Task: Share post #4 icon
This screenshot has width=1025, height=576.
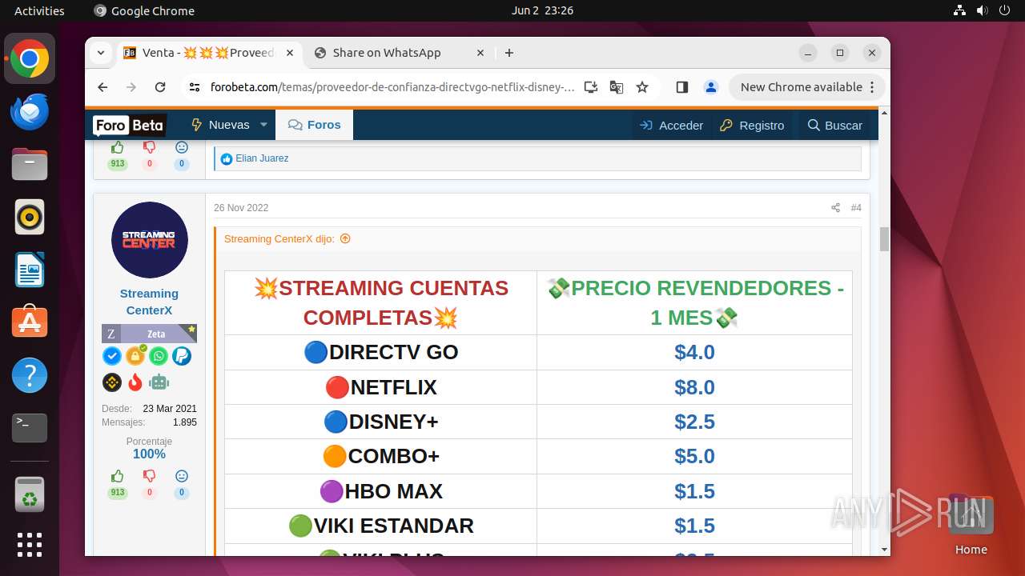Action: [x=835, y=208]
